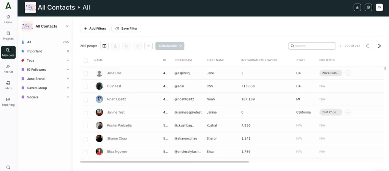Click the table columns view icon
The image size is (389, 171).
click(104, 46)
